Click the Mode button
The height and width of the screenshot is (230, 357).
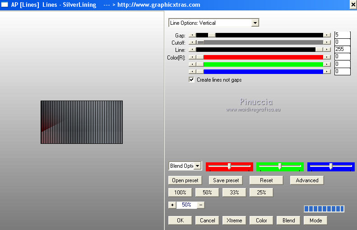click(x=315, y=221)
